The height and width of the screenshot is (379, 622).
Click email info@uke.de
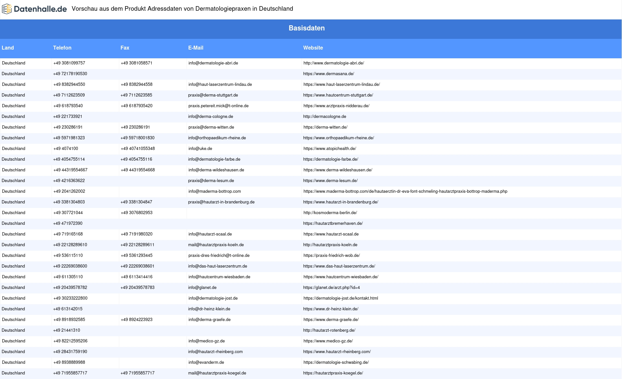(200, 149)
